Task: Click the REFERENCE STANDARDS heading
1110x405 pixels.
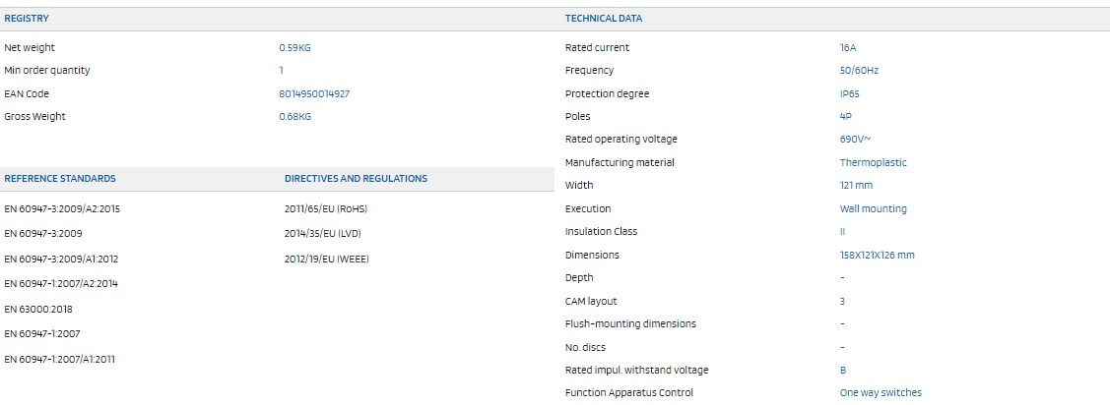Action: (x=60, y=179)
